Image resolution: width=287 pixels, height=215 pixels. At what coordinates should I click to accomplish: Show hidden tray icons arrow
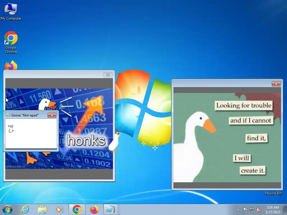coord(238,210)
